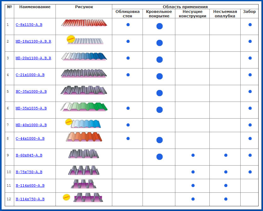Click the formwork dot for Н-60х845

point(226,155)
